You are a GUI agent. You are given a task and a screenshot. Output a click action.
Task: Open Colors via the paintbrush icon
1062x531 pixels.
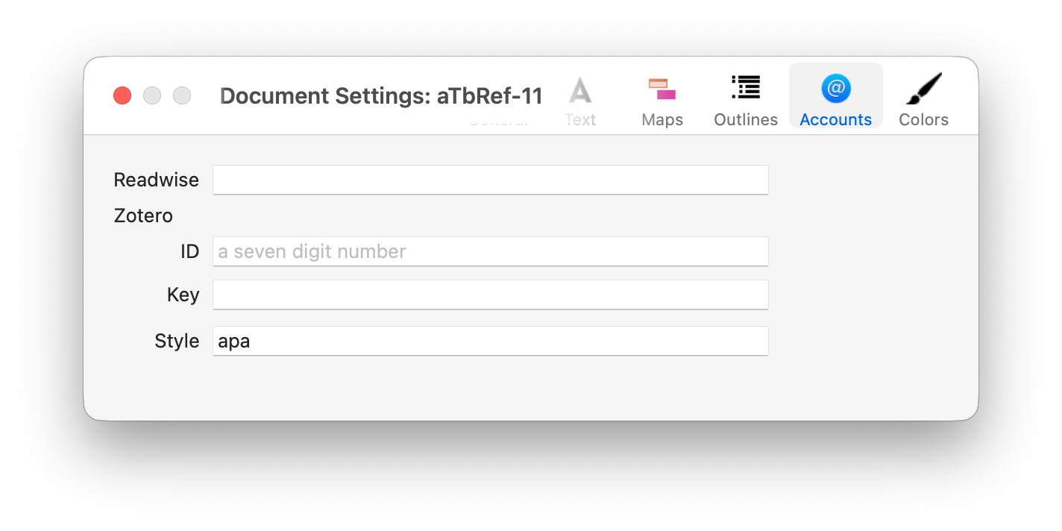tap(923, 89)
